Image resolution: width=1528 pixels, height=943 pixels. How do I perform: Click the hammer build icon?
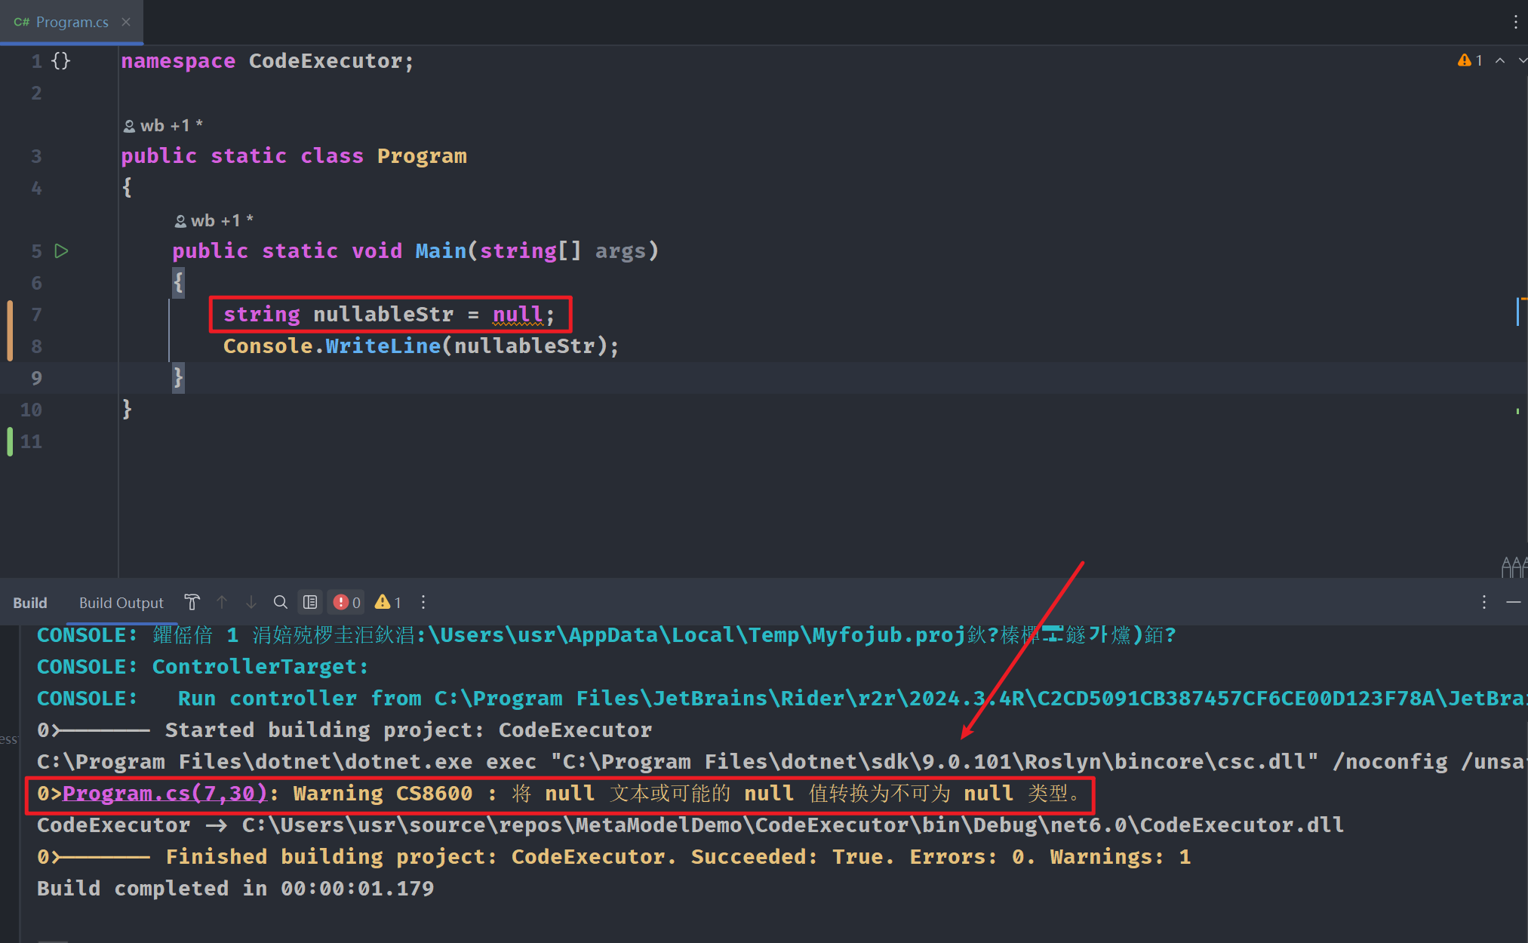coord(192,602)
